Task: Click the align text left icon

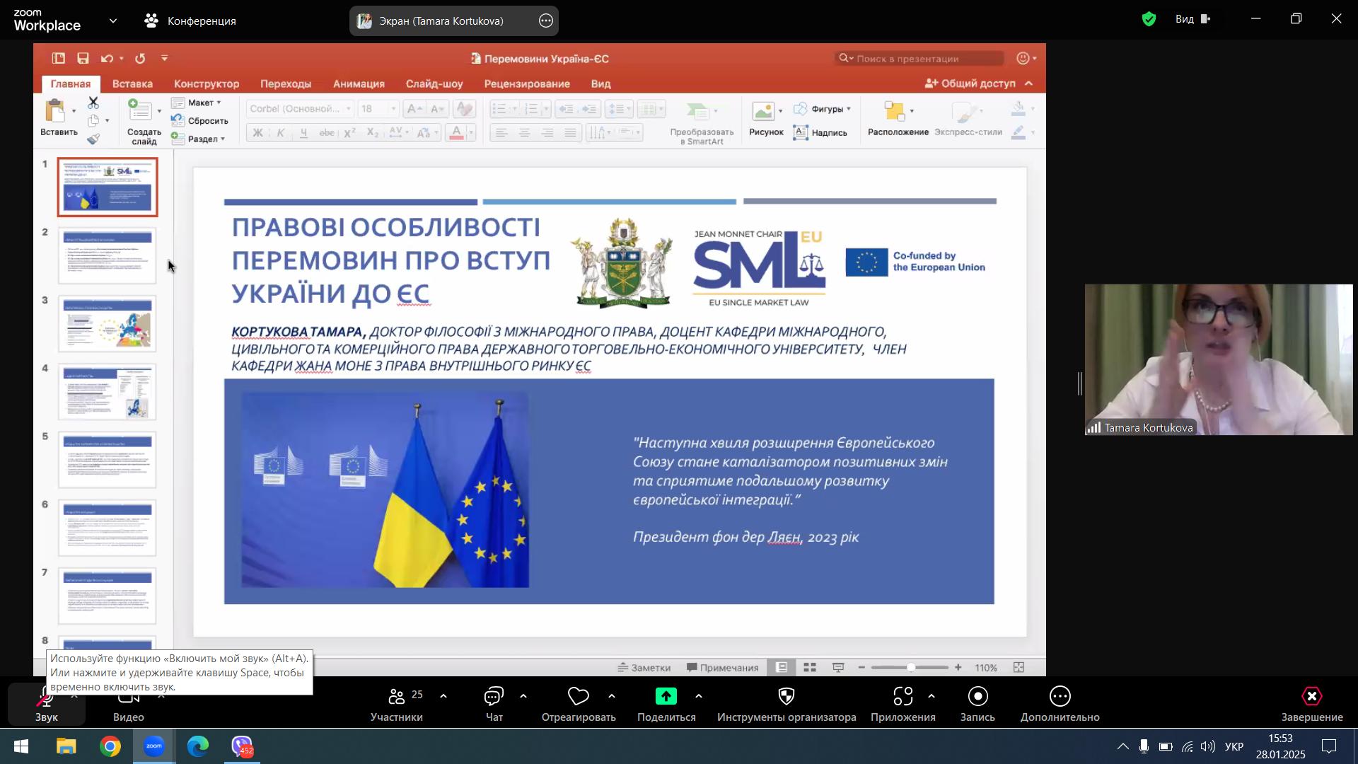Action: point(501,132)
